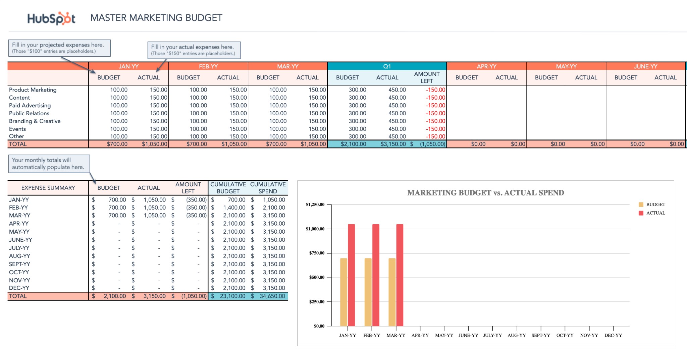Select the JAN-YY column header
Screen dimensions: 687x350
coord(128,66)
